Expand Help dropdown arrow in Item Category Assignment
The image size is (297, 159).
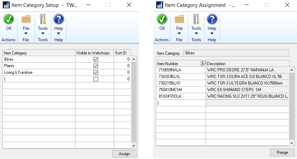pos(212,34)
